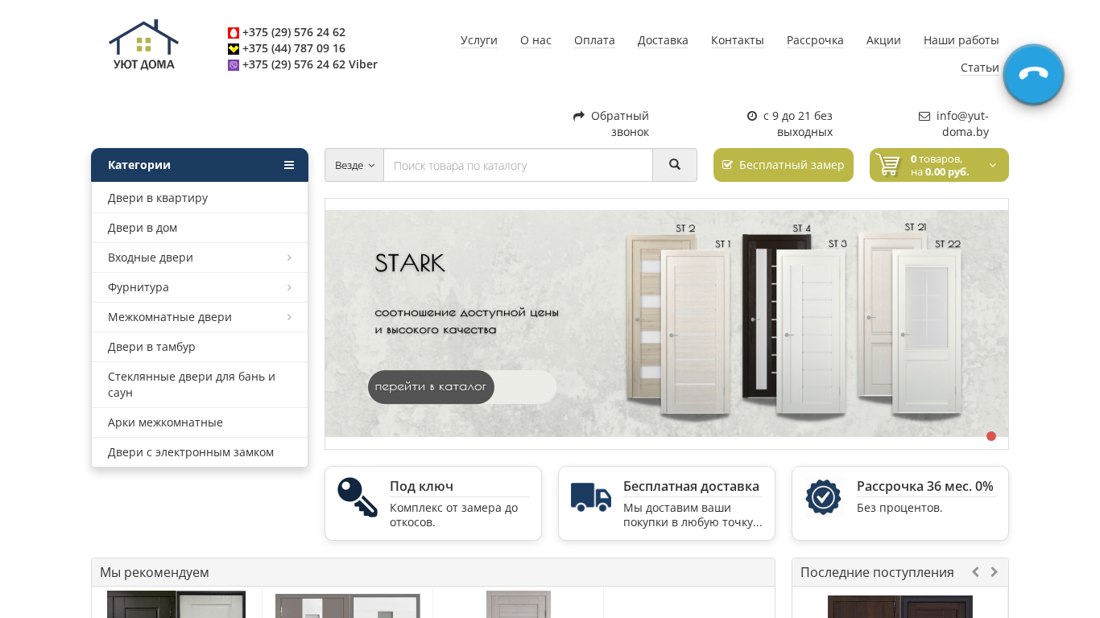Screen dimensions: 1100x618
Task: Select the Рассрочка menu item
Action: click(x=815, y=40)
